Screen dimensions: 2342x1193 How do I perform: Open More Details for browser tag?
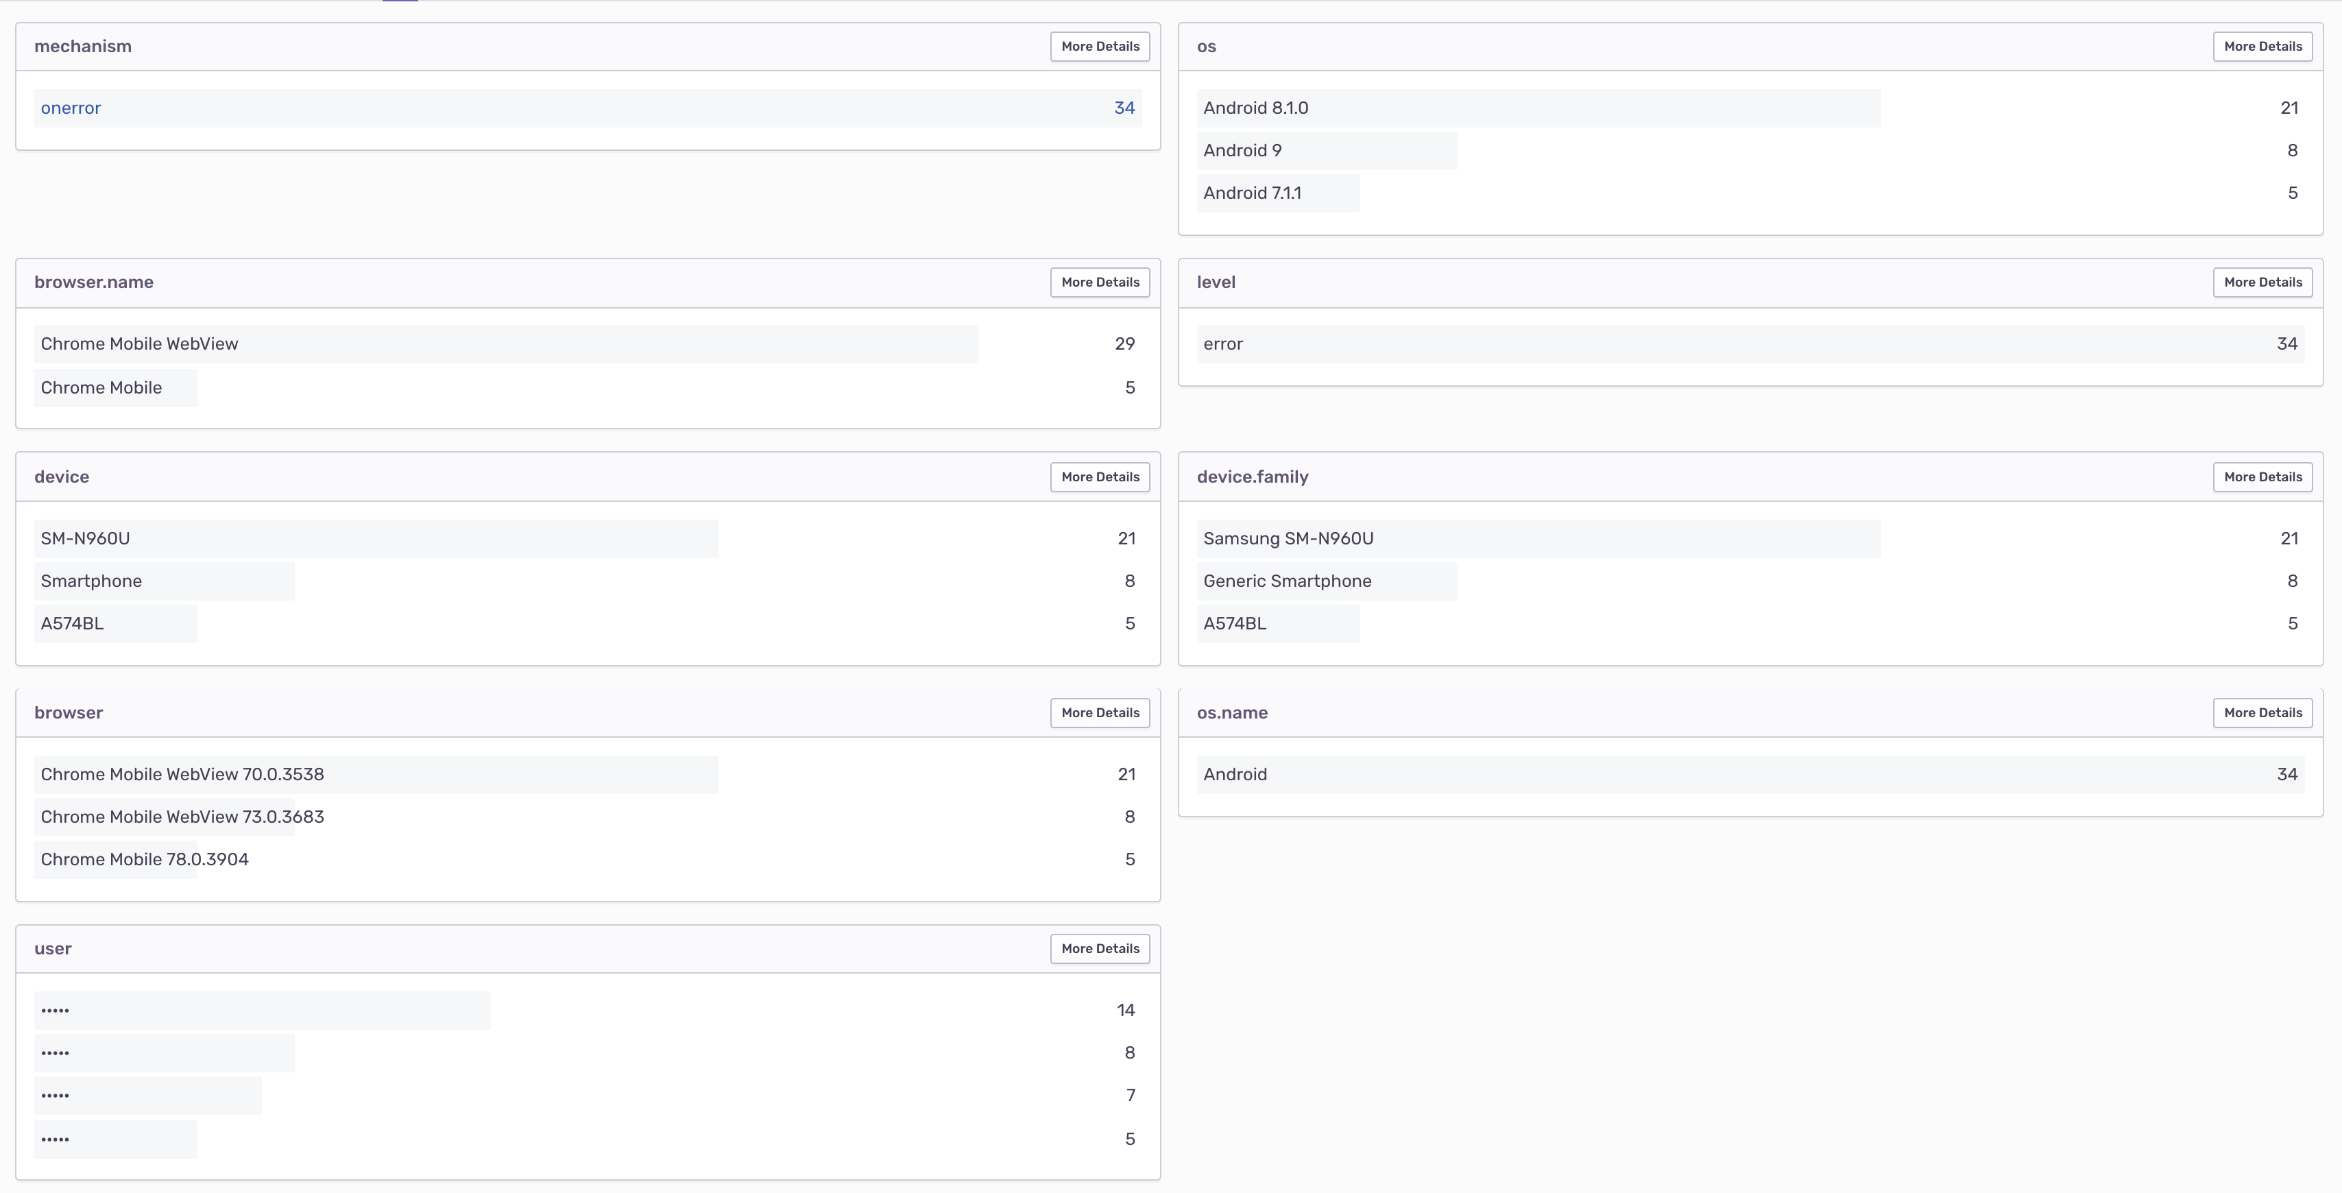[1099, 712]
